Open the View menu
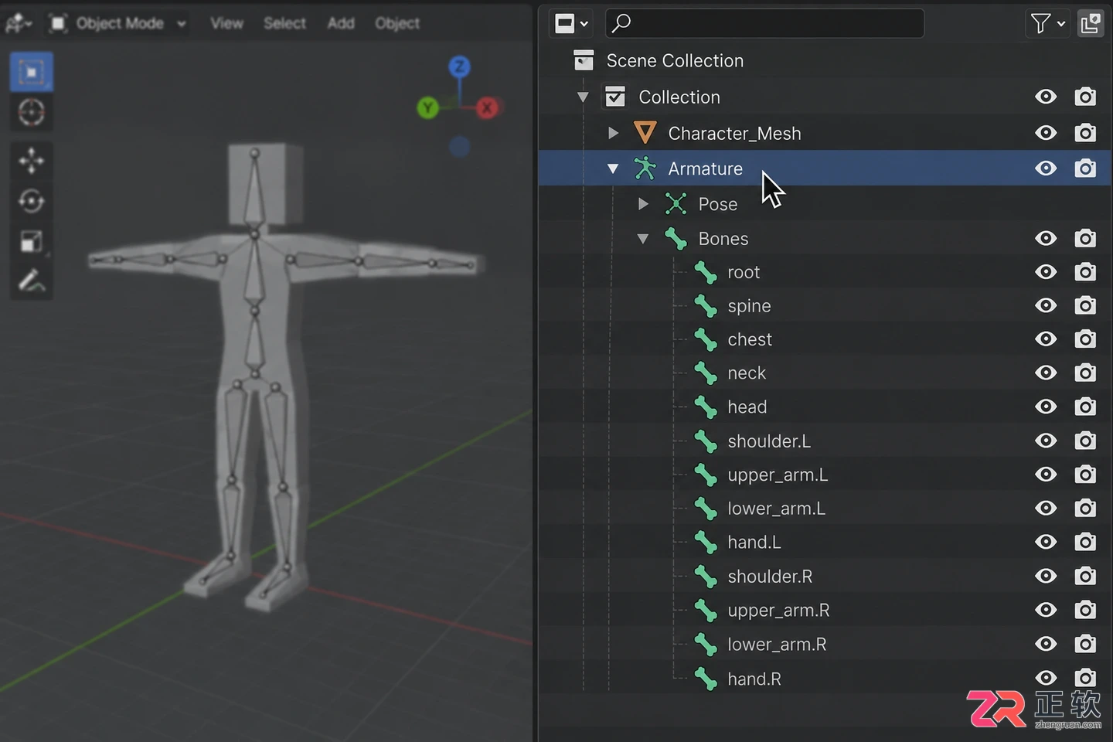This screenshot has height=742, width=1113. [x=226, y=23]
